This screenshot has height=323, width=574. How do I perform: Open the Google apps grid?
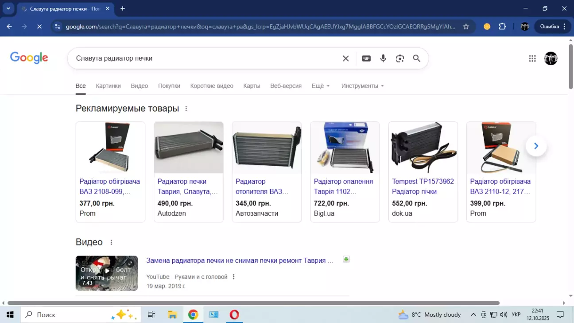[x=532, y=58]
